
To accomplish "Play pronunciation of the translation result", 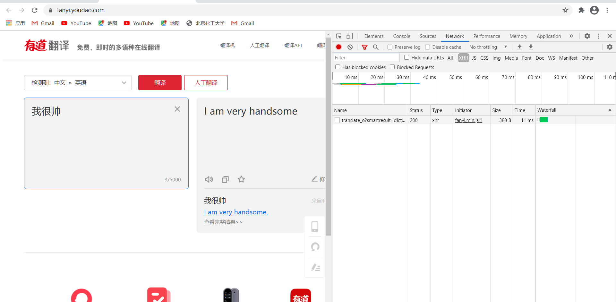I will (x=209, y=179).
